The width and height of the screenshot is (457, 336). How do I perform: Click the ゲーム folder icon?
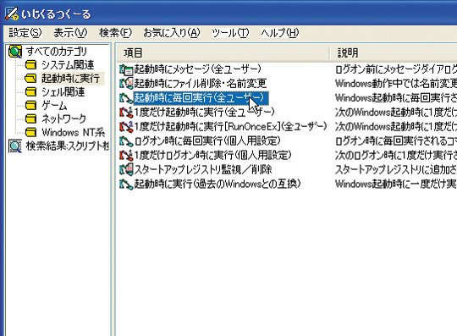31,105
